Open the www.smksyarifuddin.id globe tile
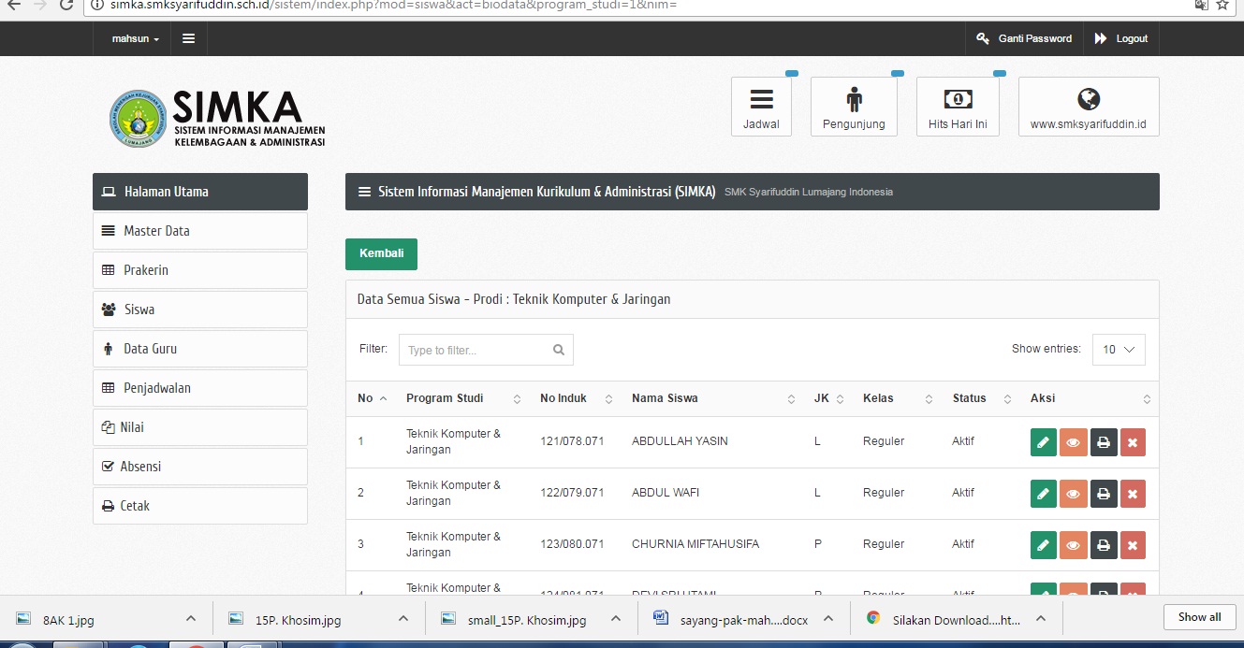This screenshot has height=648, width=1244. pyautogui.click(x=1089, y=108)
